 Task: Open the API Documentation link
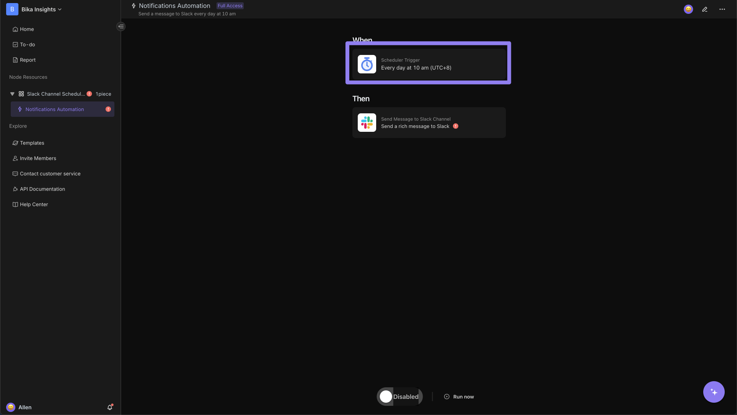tap(43, 189)
